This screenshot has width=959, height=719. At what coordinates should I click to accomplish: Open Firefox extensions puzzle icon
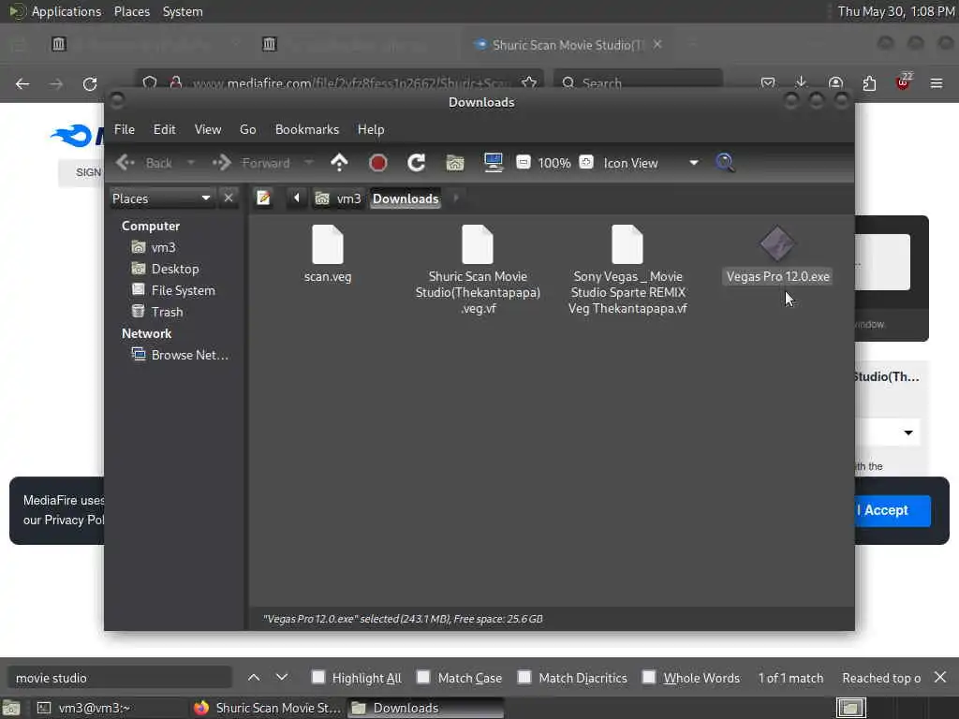(x=869, y=83)
